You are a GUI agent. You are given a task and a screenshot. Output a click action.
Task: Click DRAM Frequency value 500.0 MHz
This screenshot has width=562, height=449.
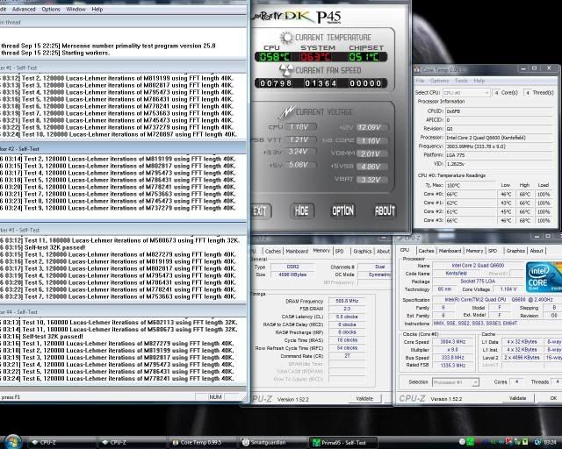(347, 301)
